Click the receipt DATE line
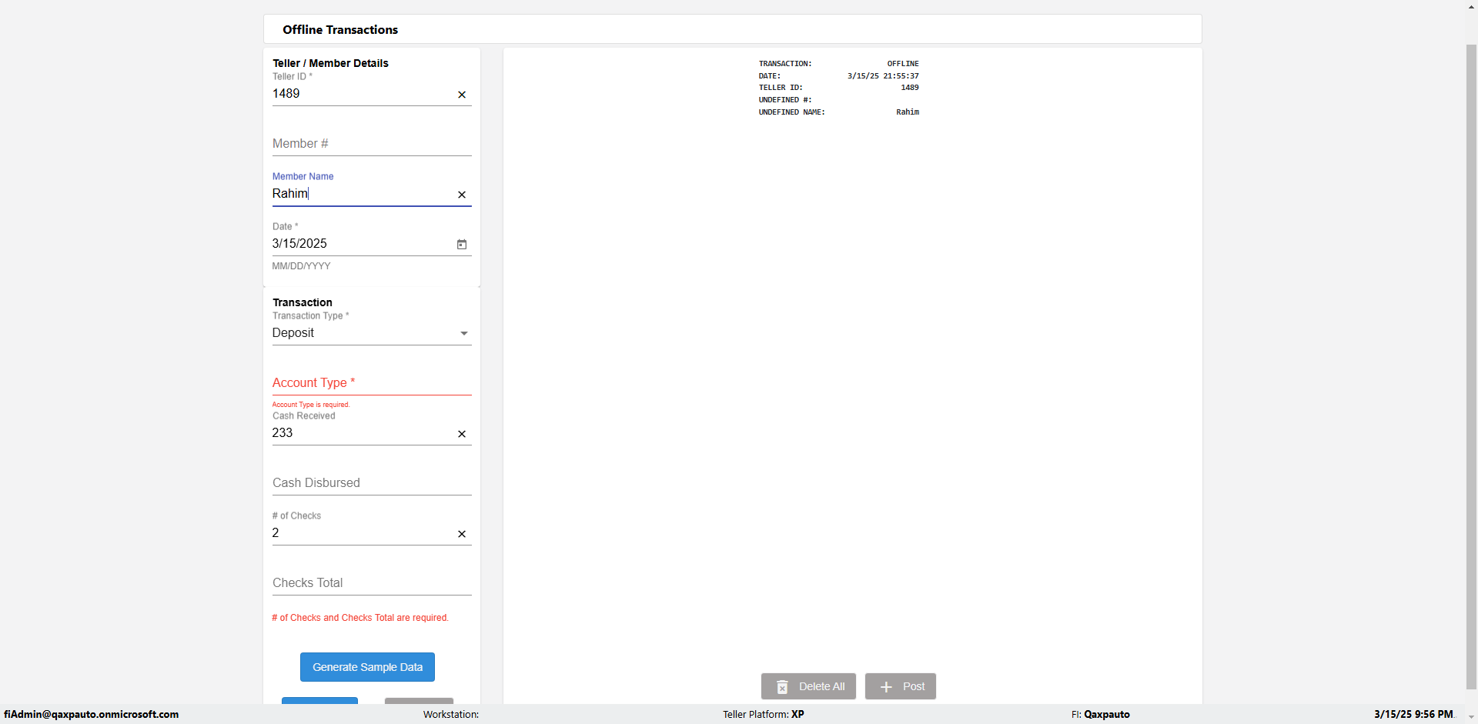Viewport: 1478px width, 724px height. pos(839,76)
